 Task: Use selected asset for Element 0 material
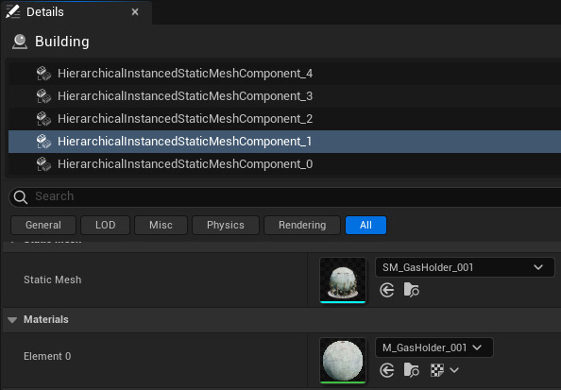pos(387,370)
